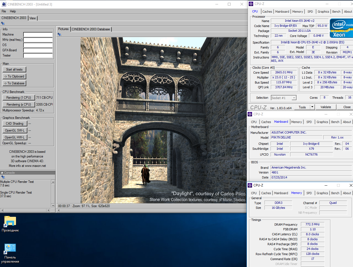This screenshot has width=353, height=267.
Task: Click the To Database button
Action: click(x=14, y=83)
